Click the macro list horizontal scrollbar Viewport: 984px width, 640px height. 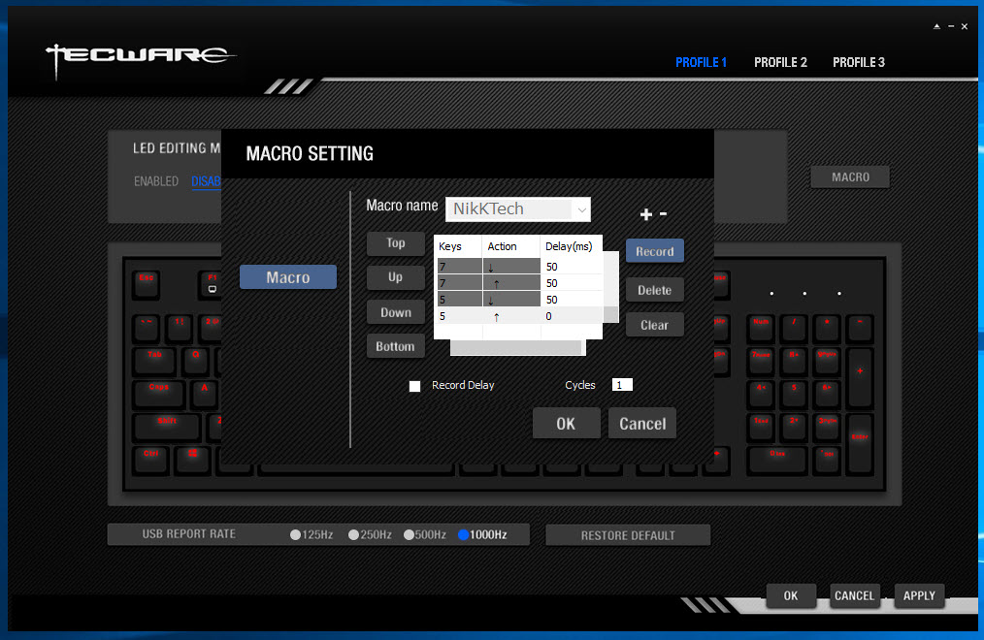coord(518,348)
